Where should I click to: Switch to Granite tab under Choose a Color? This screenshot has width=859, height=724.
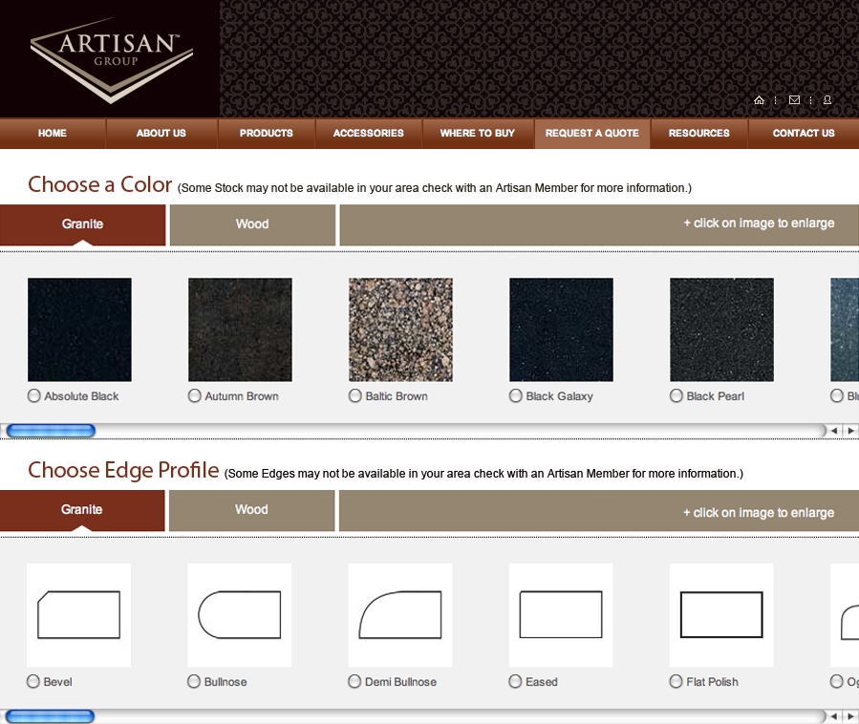(83, 224)
